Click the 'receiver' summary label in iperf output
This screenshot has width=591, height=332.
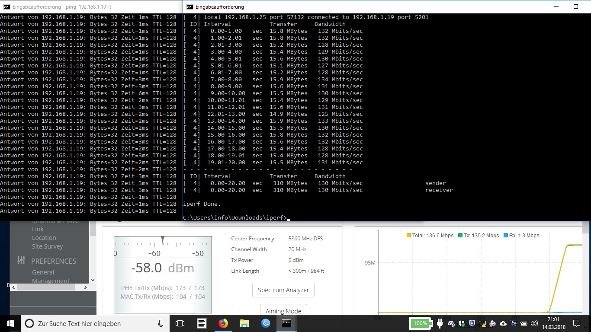pyautogui.click(x=439, y=190)
